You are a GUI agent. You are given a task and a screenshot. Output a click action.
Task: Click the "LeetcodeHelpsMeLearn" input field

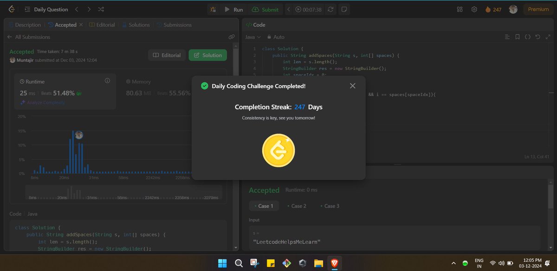point(395,238)
